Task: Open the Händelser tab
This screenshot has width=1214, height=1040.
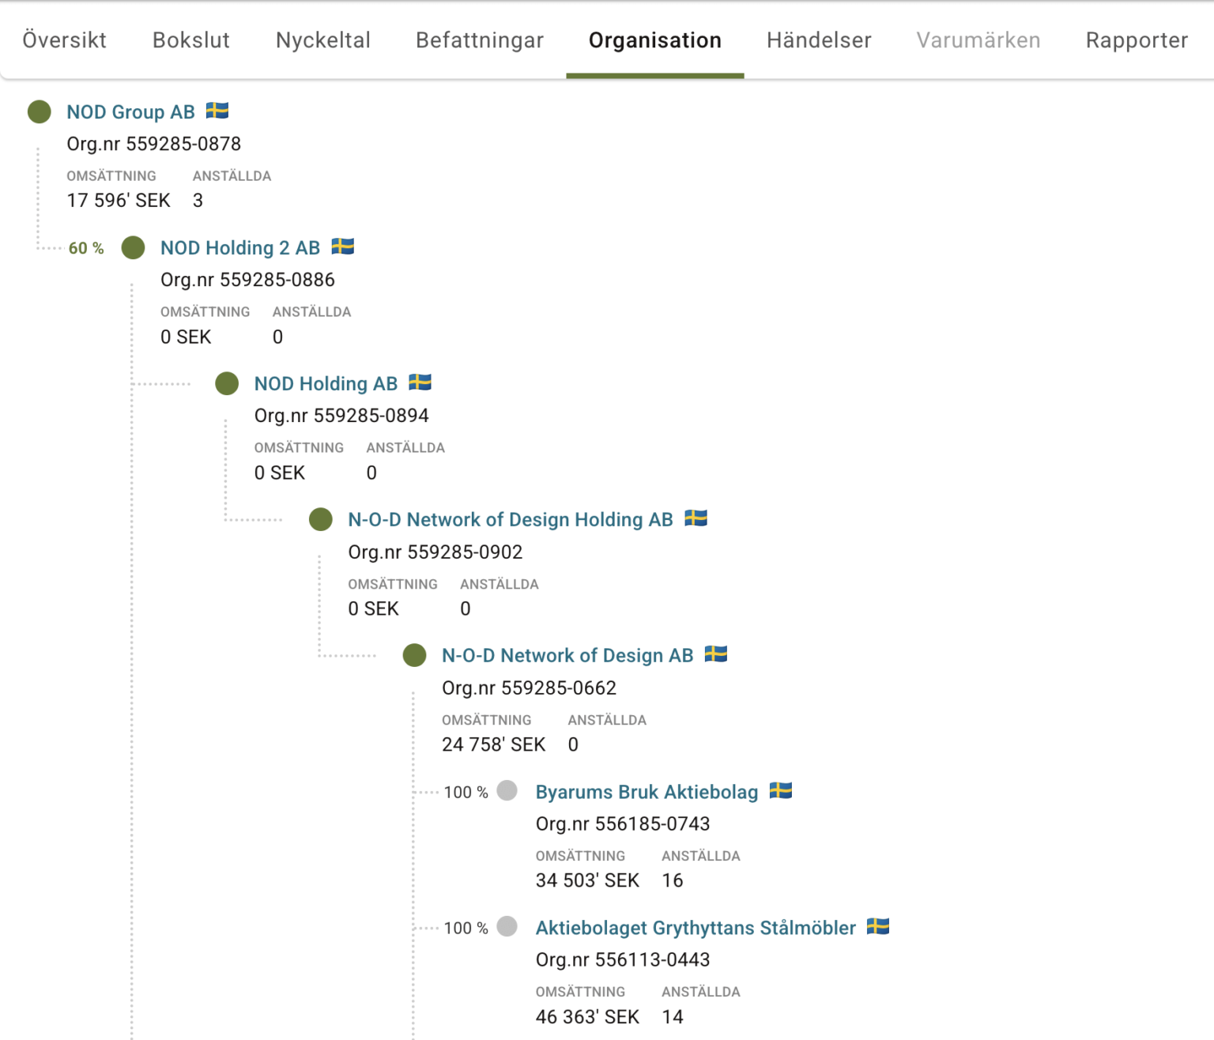Action: tap(819, 40)
